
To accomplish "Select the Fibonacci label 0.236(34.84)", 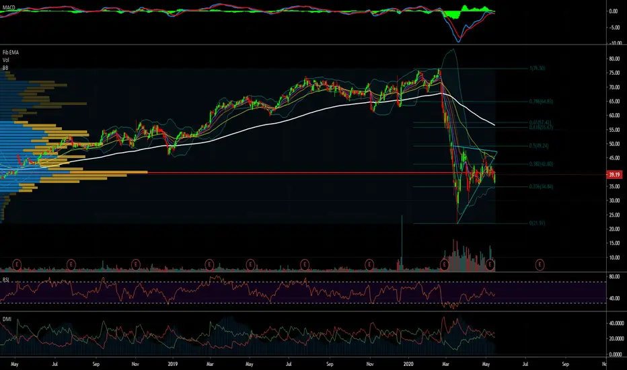I will pos(541,186).
